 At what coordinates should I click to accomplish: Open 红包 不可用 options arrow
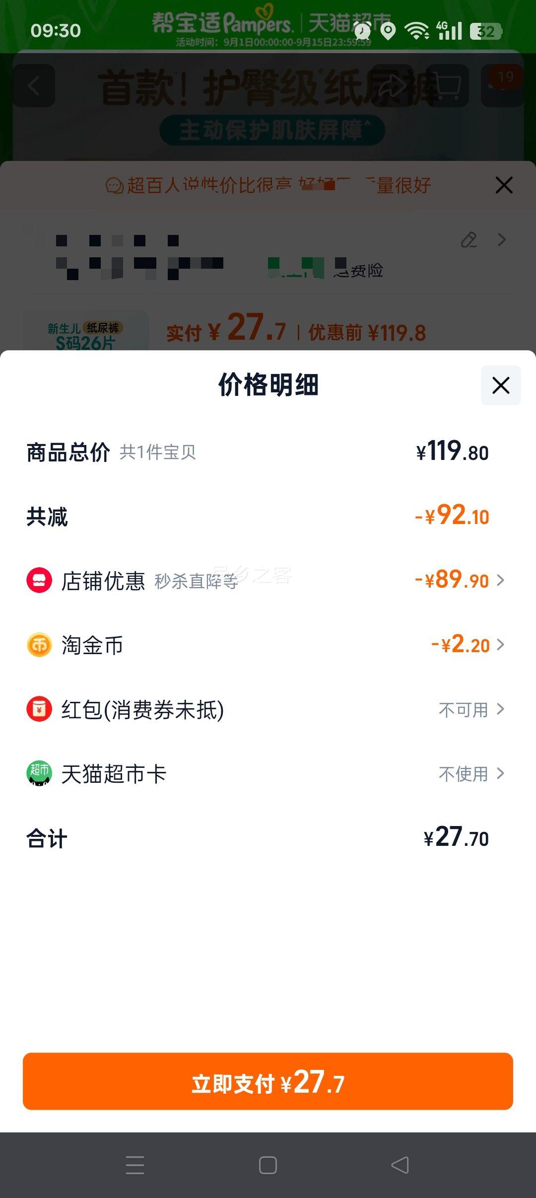[x=500, y=709]
